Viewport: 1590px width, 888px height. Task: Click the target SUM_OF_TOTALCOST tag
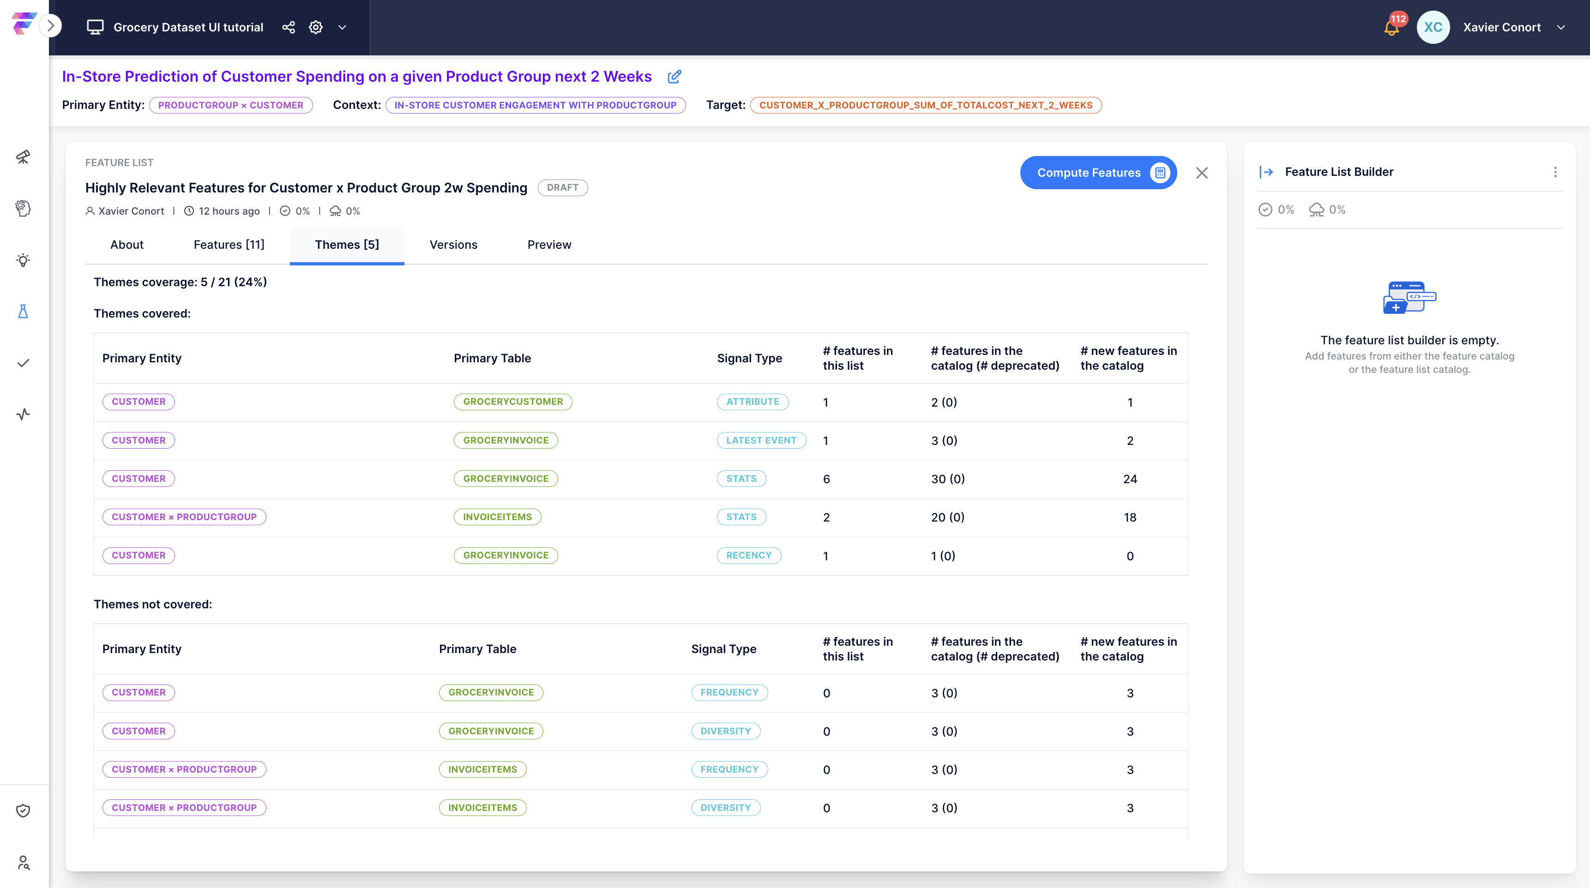[925, 106]
